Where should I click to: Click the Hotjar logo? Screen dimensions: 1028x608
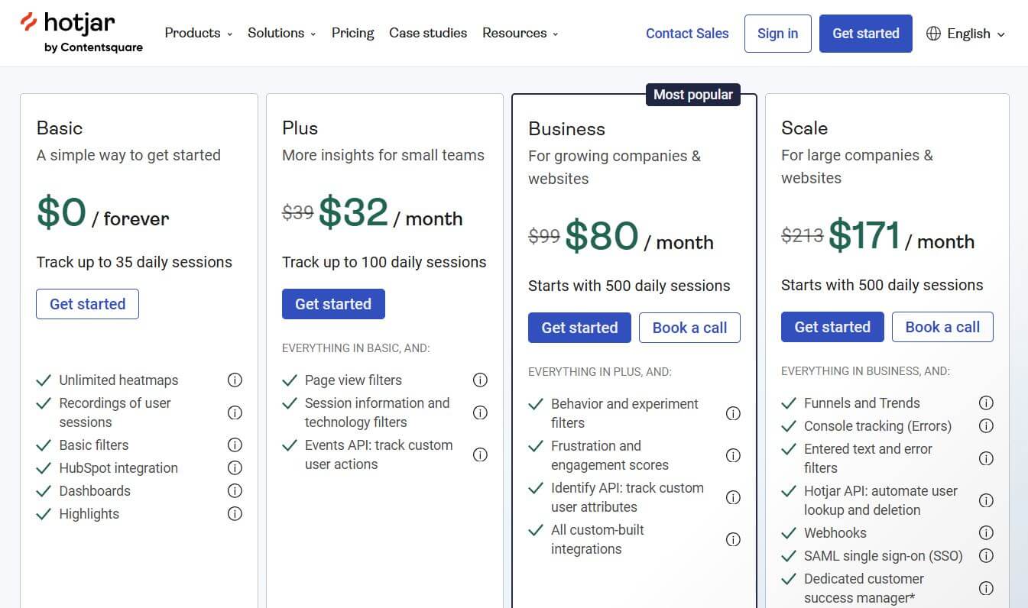click(x=81, y=33)
